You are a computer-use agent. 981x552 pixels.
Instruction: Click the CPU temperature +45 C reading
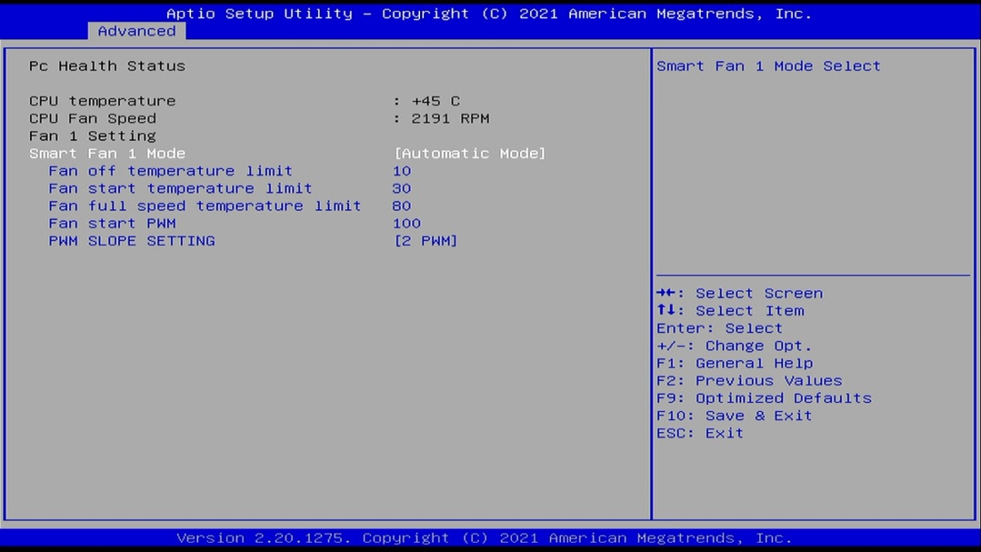(x=435, y=101)
